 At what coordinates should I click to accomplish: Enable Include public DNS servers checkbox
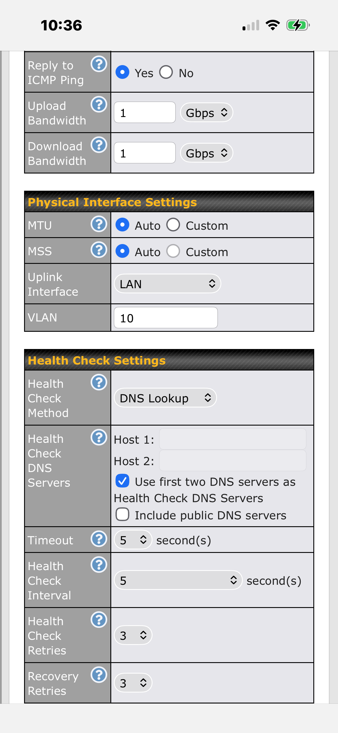tap(122, 514)
